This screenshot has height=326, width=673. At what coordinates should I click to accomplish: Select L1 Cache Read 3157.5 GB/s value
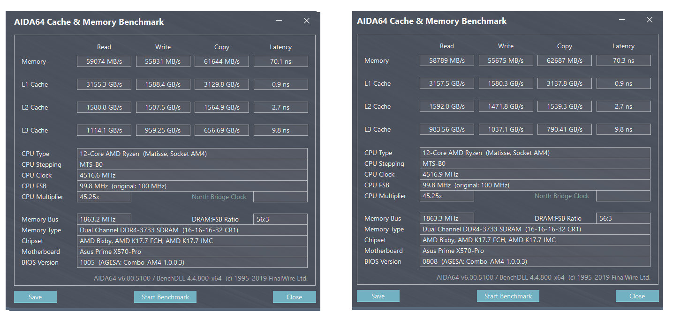tap(447, 83)
